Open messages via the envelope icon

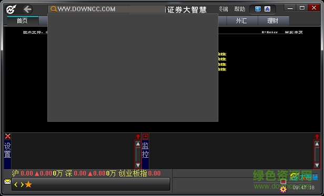pyautogui.click(x=8, y=182)
